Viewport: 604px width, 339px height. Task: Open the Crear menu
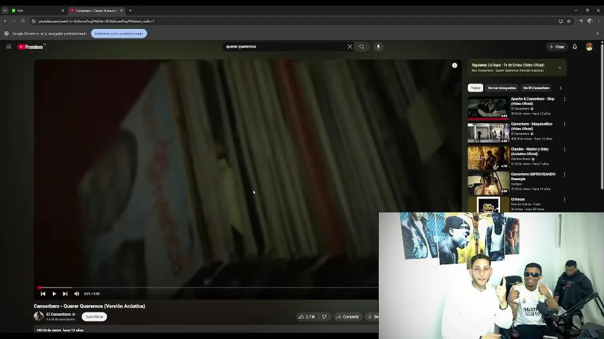pyautogui.click(x=557, y=47)
